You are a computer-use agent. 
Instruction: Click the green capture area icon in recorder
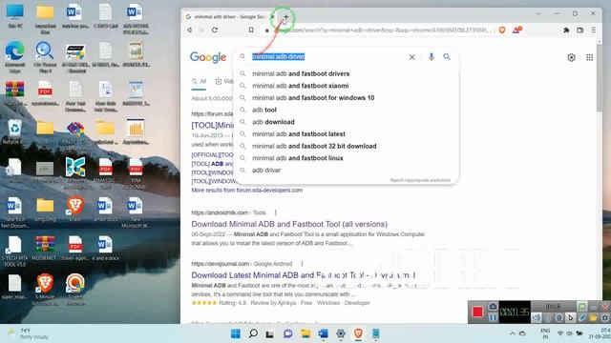pos(581,307)
